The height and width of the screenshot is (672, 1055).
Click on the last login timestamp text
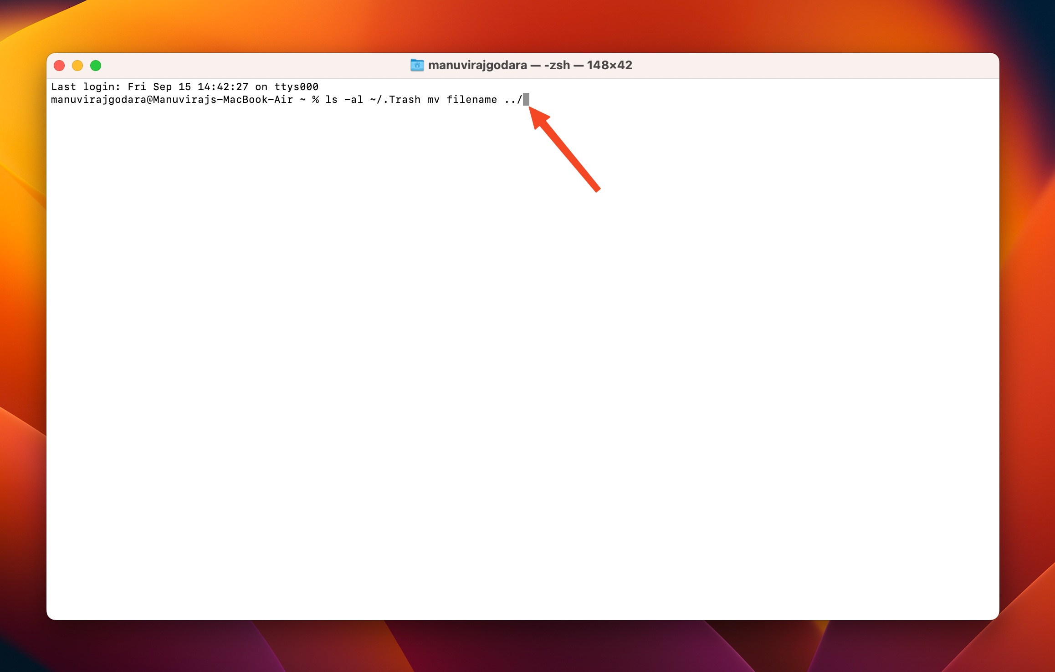pyautogui.click(x=184, y=86)
